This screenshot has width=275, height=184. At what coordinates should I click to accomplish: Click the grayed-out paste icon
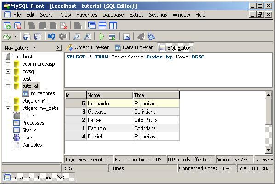[53, 26]
